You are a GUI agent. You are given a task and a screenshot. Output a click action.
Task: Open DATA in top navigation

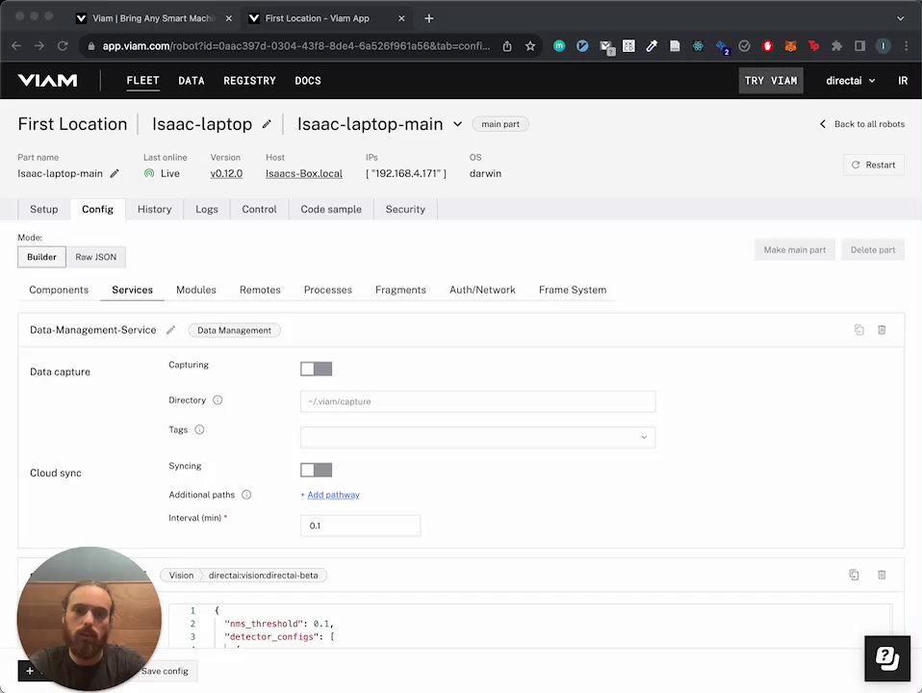[x=192, y=81]
